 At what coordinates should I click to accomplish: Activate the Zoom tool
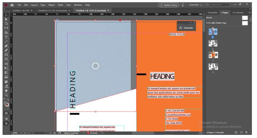pyautogui.click(x=6, y=95)
